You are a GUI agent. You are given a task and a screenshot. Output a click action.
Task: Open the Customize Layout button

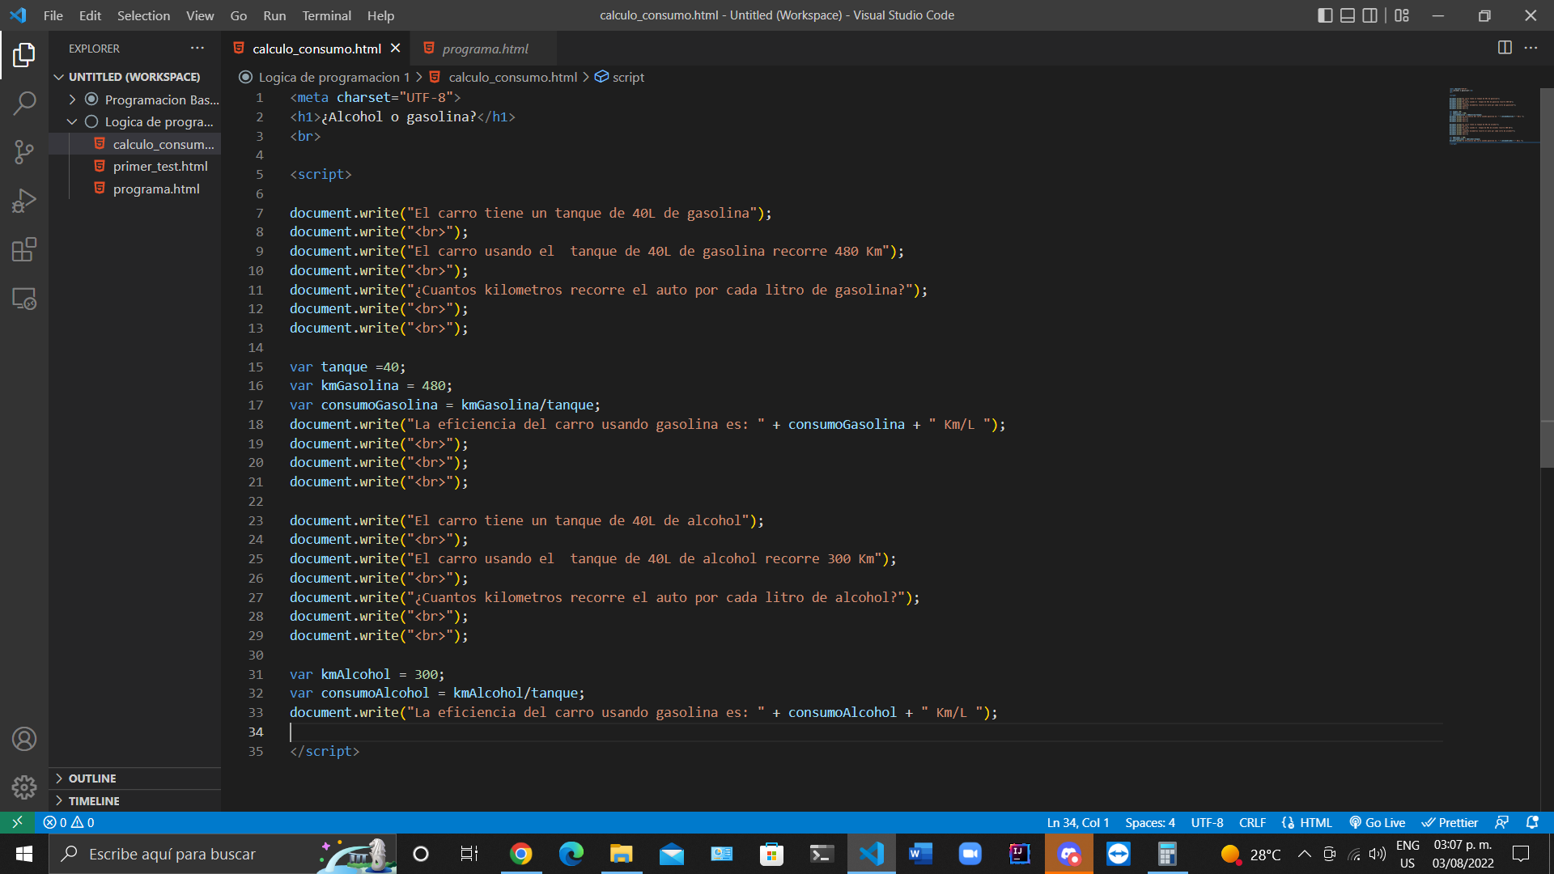click(x=1402, y=15)
